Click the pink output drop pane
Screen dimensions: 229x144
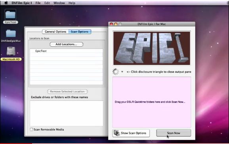pyautogui.click(x=152, y=102)
